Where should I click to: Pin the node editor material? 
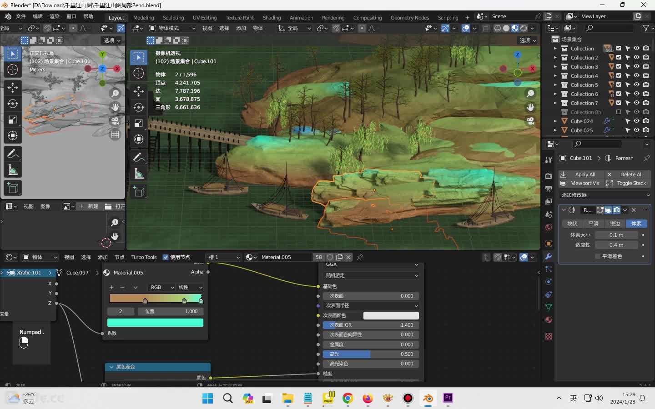[x=360, y=257]
